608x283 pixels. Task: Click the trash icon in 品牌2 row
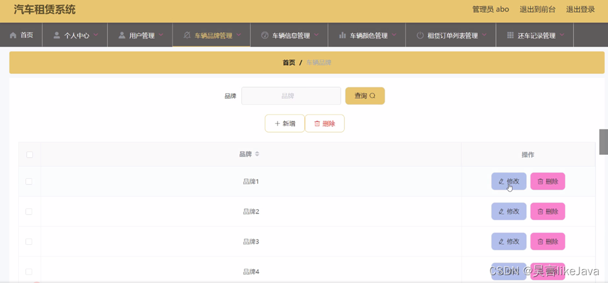540,212
